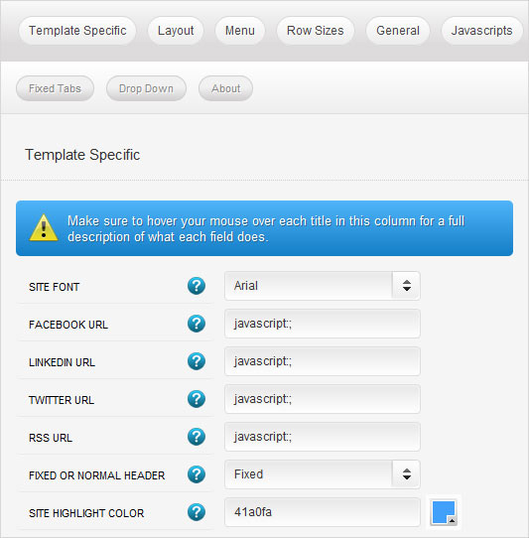
Task: Click the yellow warning triangle icon
Action: [x=44, y=228]
